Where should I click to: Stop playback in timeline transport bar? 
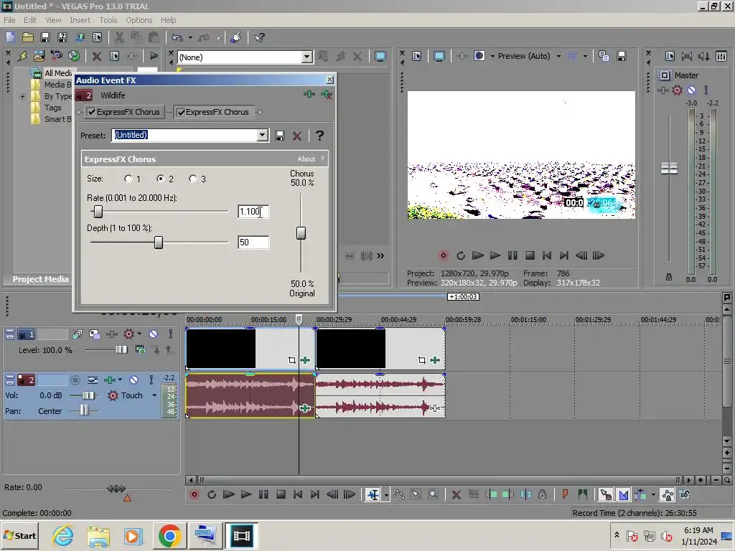[x=281, y=494]
